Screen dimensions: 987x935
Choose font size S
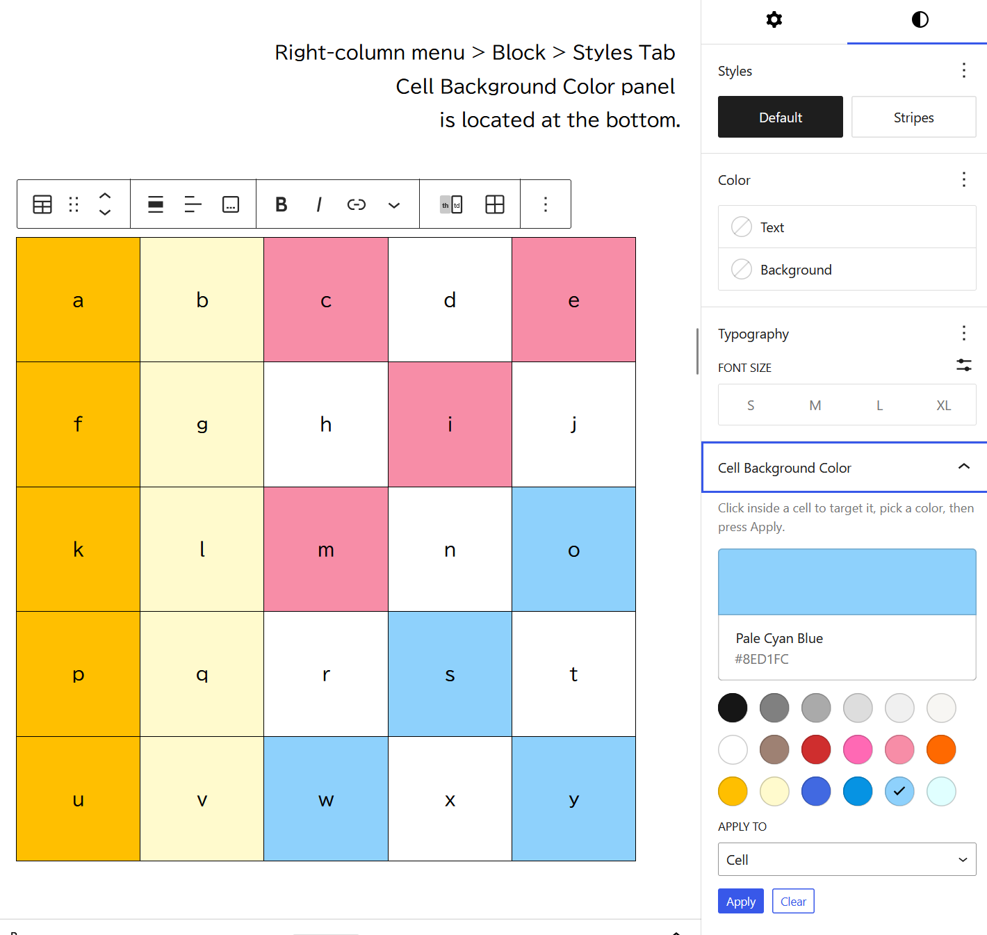click(751, 405)
